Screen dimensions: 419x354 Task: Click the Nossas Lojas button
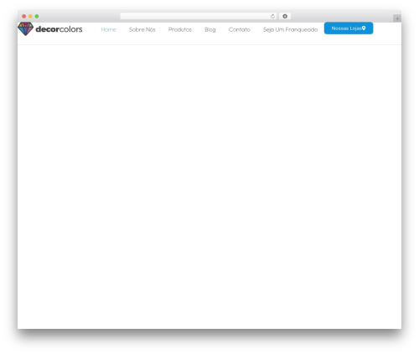click(x=349, y=28)
